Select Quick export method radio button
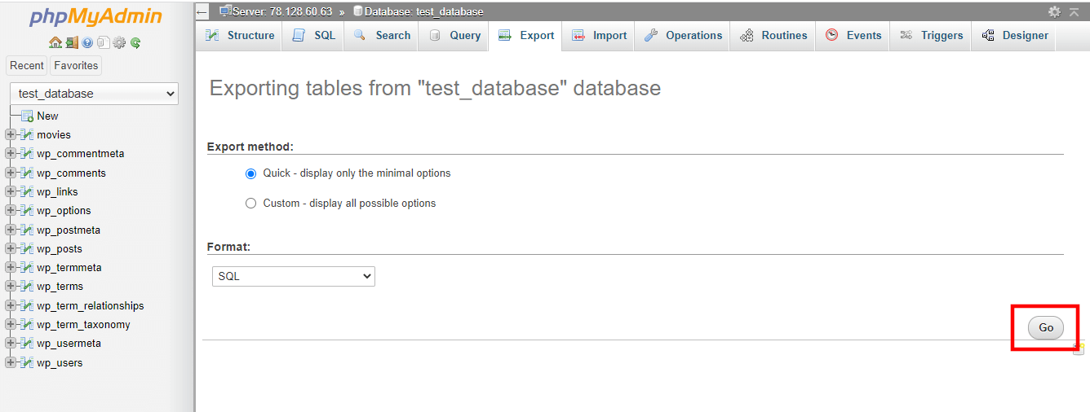This screenshot has height=412, width=1090. pos(251,173)
